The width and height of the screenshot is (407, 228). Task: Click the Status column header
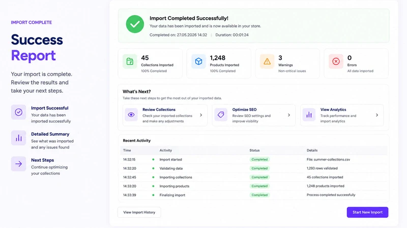click(254, 150)
